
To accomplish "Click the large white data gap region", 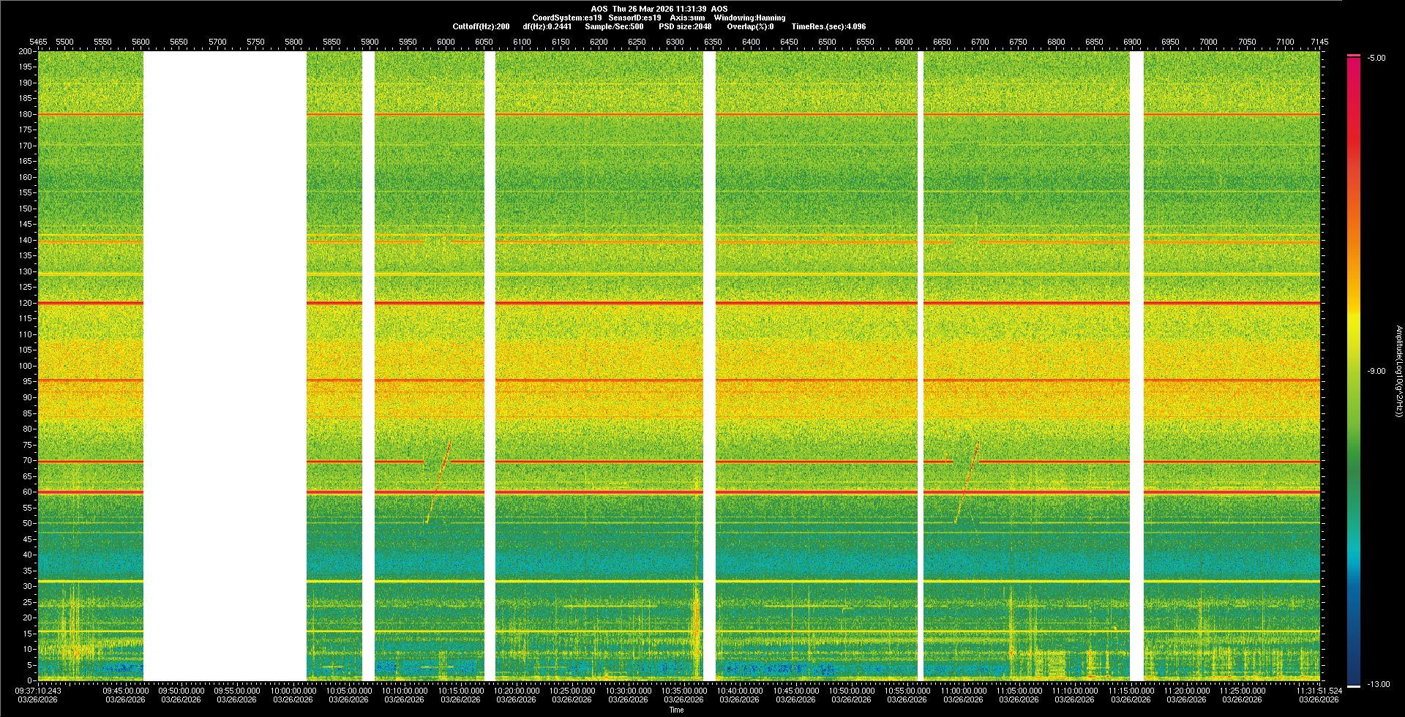I will 225,366.
